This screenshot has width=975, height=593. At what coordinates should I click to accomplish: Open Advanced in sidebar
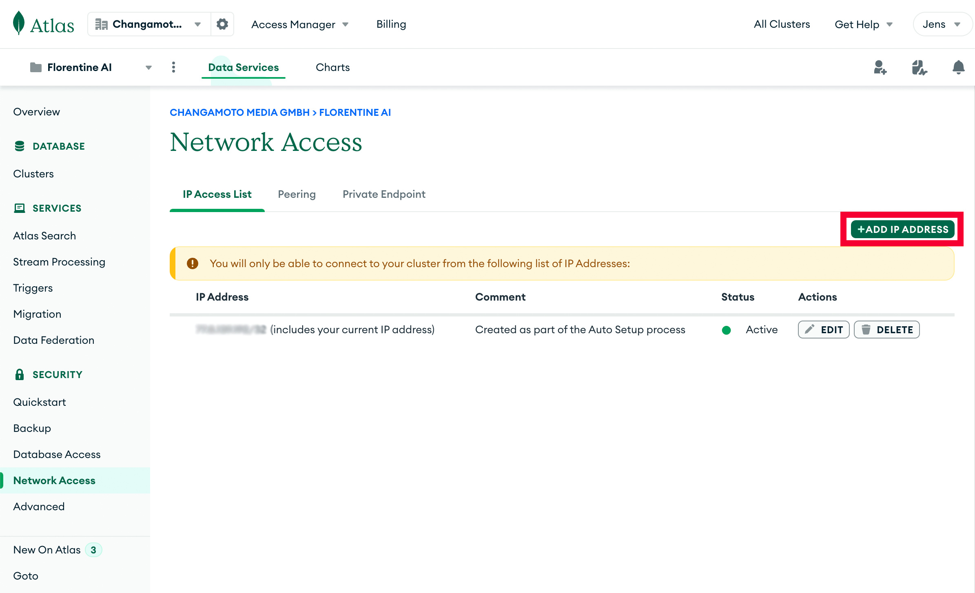(x=39, y=507)
